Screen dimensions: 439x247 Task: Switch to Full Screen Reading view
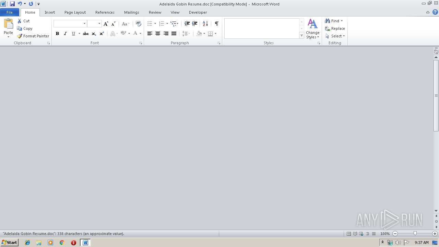(355, 234)
